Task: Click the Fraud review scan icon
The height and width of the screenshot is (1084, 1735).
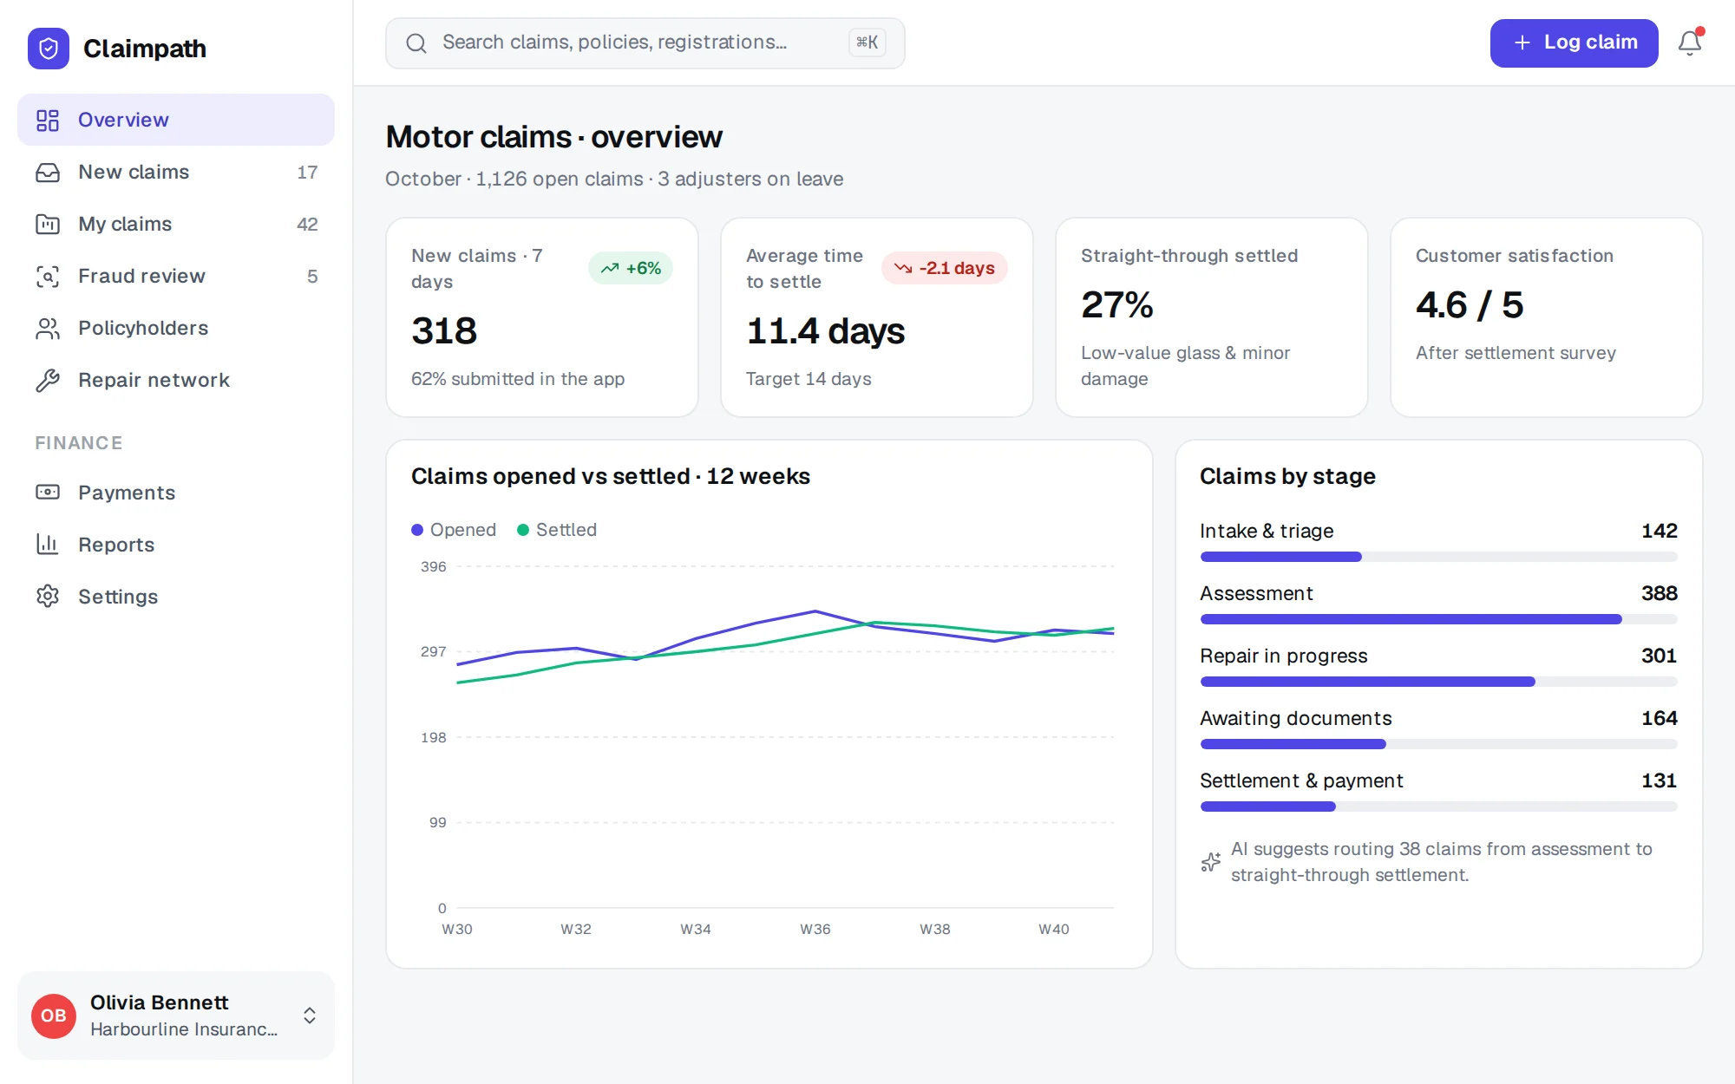Action: pyautogui.click(x=48, y=276)
